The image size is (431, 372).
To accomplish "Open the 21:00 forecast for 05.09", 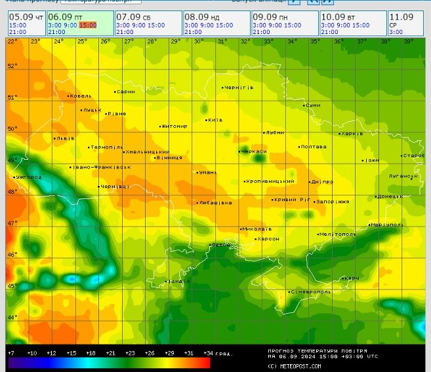I will click(x=18, y=31).
